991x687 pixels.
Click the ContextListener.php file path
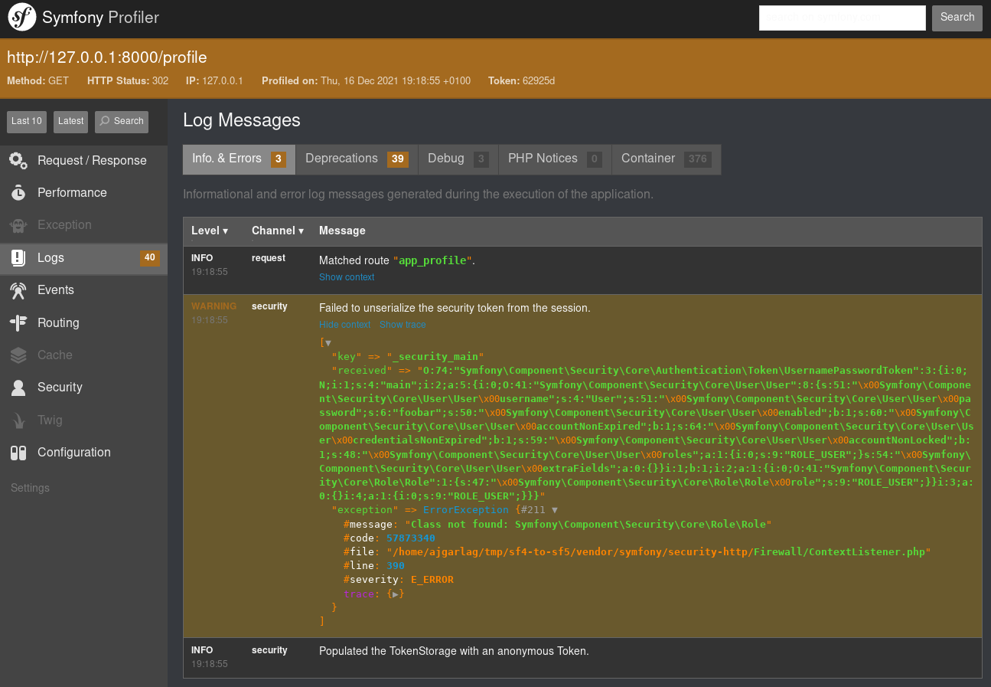658,552
